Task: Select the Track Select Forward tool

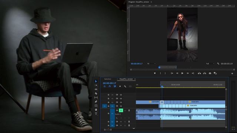Action: click(x=96, y=85)
